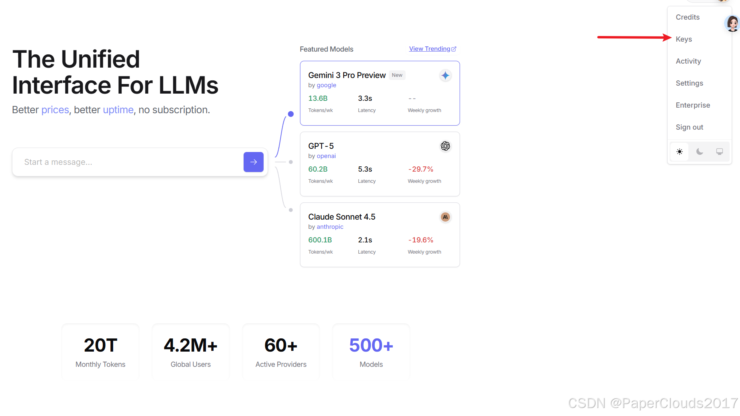Open Activity from account menu

pyautogui.click(x=688, y=61)
